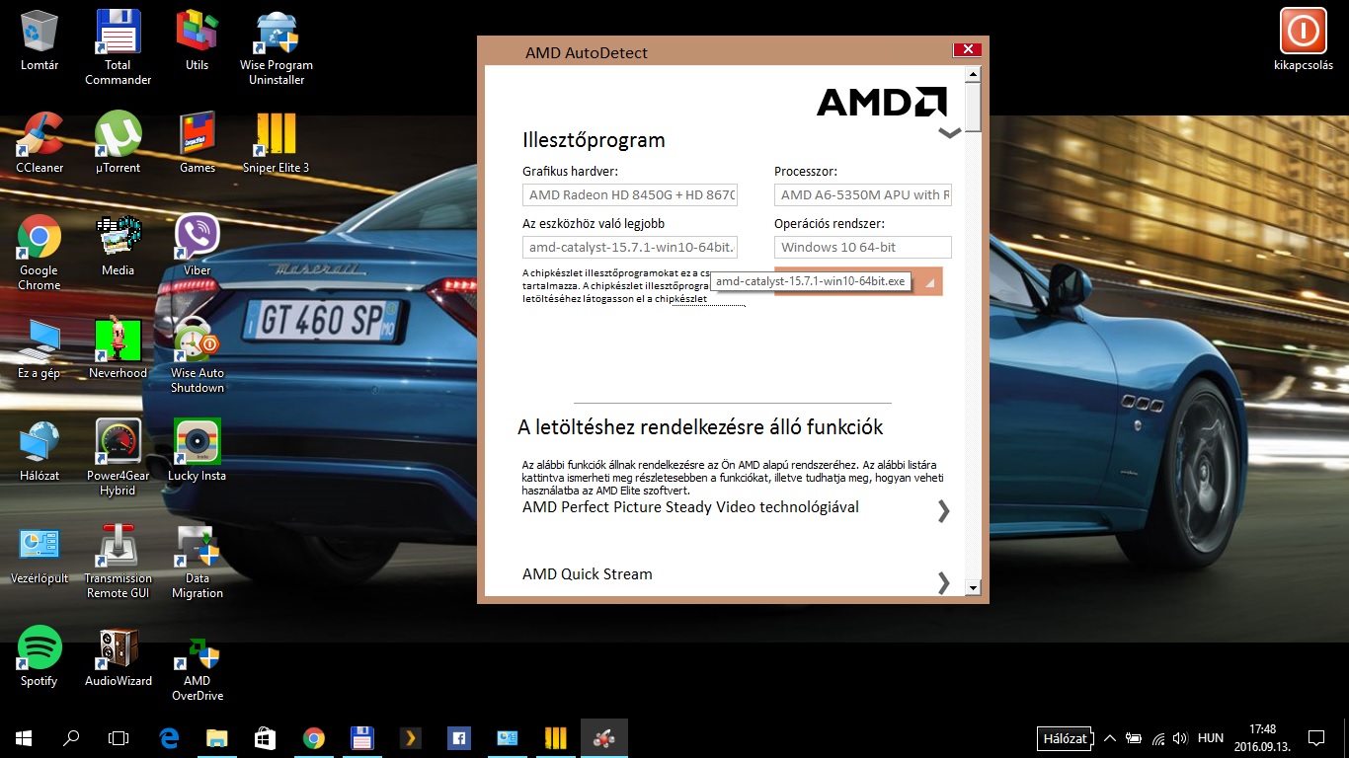Click the Processzor field
Screen dimensions: 1349x758
[862, 194]
